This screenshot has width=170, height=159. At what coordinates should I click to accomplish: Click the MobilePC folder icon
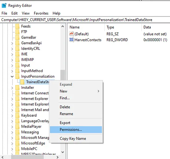pos(17,149)
